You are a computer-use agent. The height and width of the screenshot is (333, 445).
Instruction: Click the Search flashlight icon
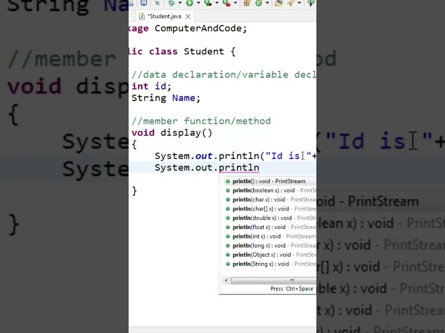click(291, 3)
